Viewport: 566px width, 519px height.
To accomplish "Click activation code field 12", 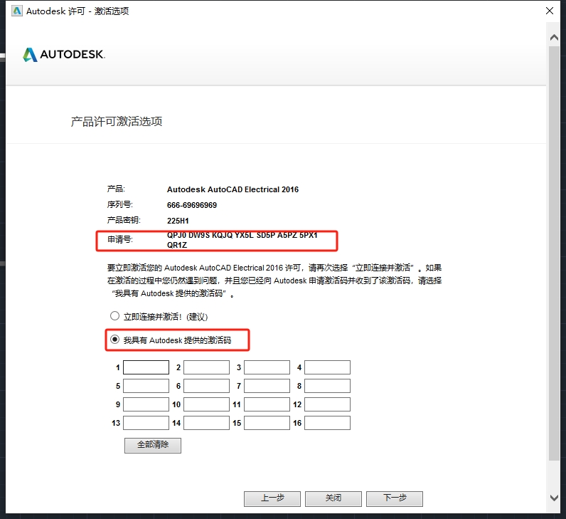I will pyautogui.click(x=327, y=404).
